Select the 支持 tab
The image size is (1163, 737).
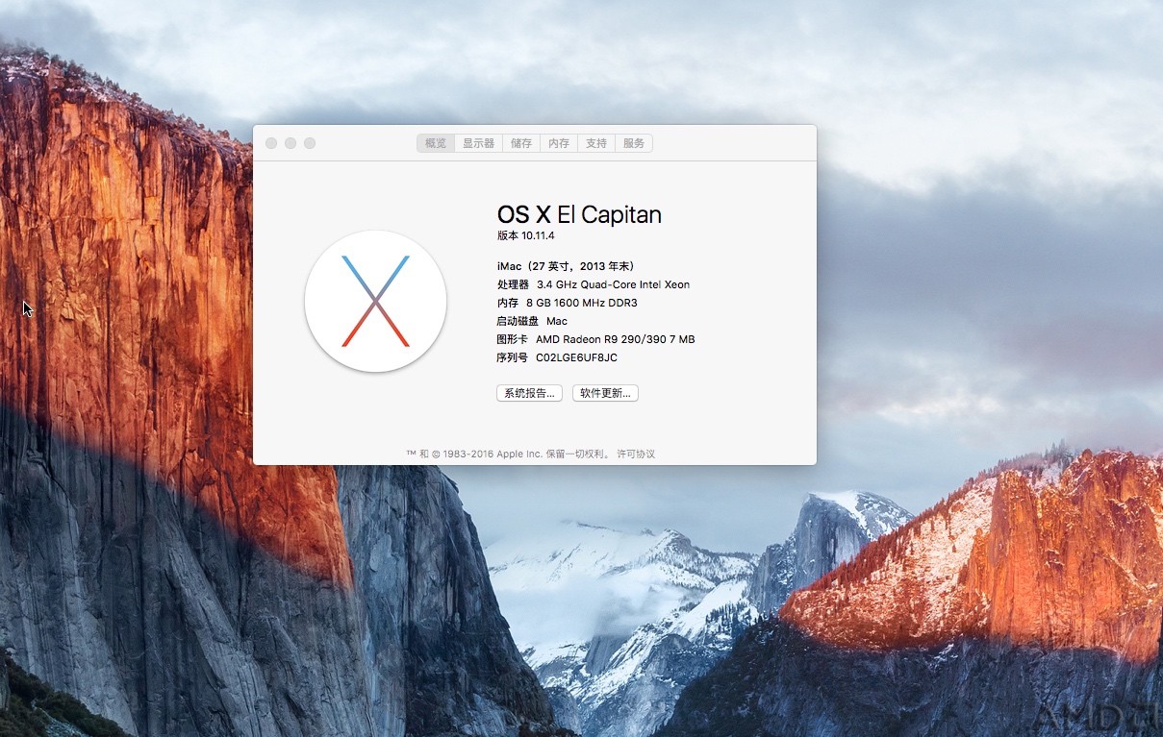point(596,143)
